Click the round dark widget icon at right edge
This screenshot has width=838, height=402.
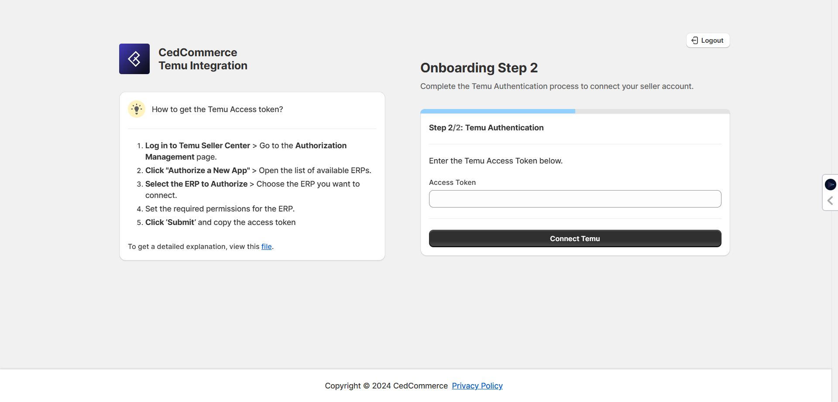click(x=830, y=184)
